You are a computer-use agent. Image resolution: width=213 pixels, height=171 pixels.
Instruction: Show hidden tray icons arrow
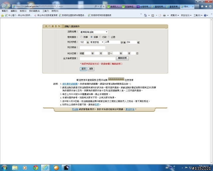click(x=182, y=168)
